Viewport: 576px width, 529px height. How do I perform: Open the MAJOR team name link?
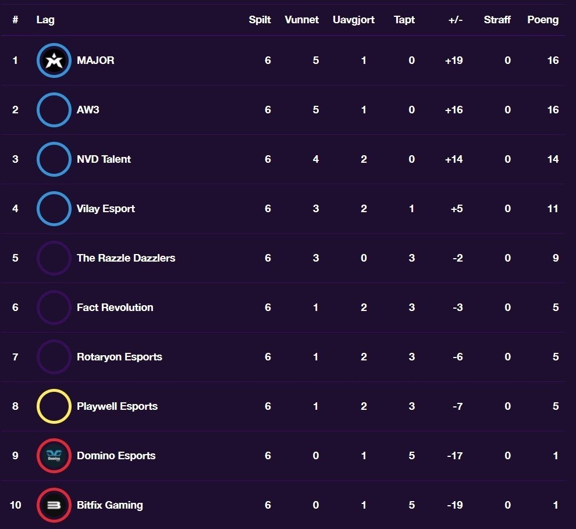tap(95, 60)
